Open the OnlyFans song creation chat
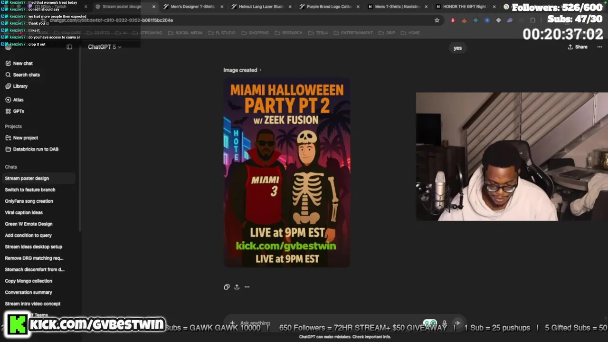This screenshot has width=608, height=342. 38,201
